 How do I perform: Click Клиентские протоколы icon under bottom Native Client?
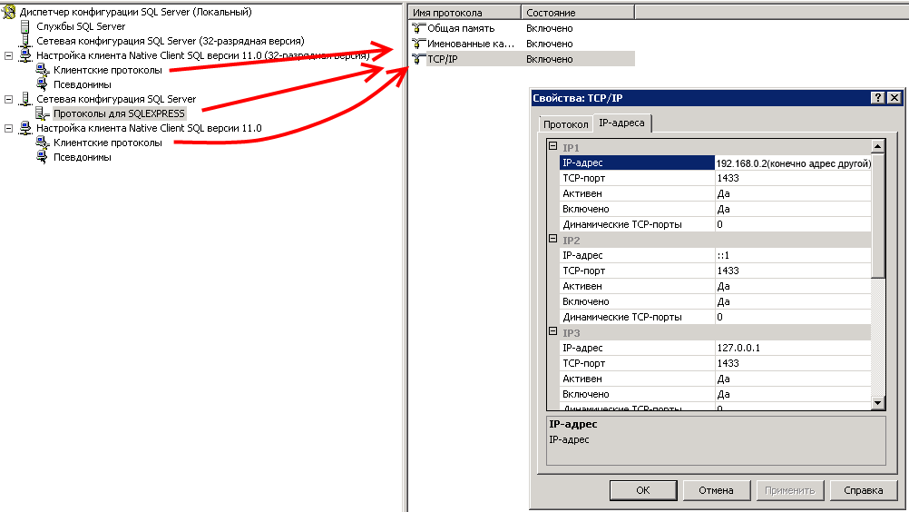point(43,143)
